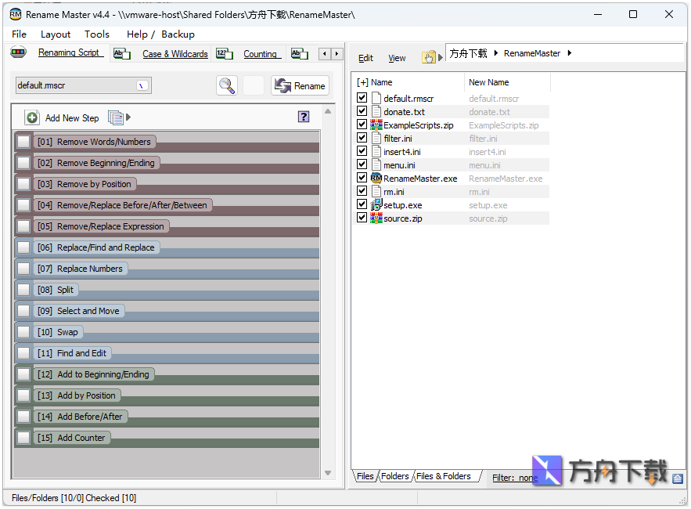Click the RenameMaster.exe application icon
The width and height of the screenshot is (691, 509).
click(x=376, y=179)
